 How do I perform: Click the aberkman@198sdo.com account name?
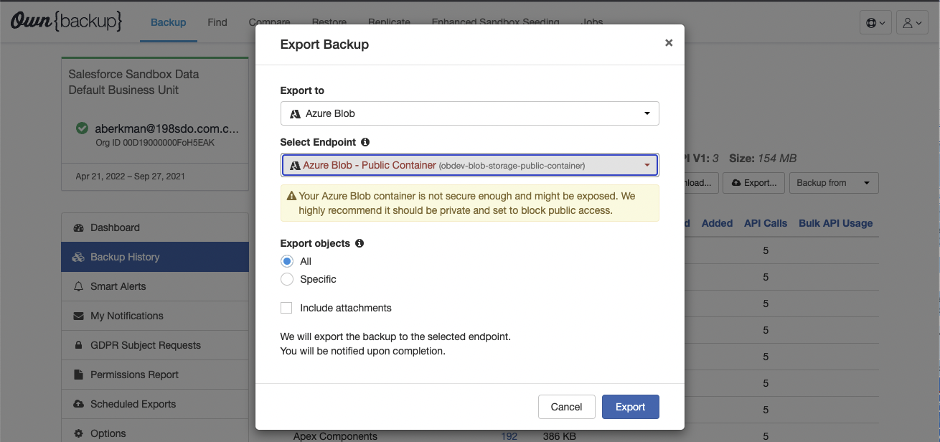point(167,129)
